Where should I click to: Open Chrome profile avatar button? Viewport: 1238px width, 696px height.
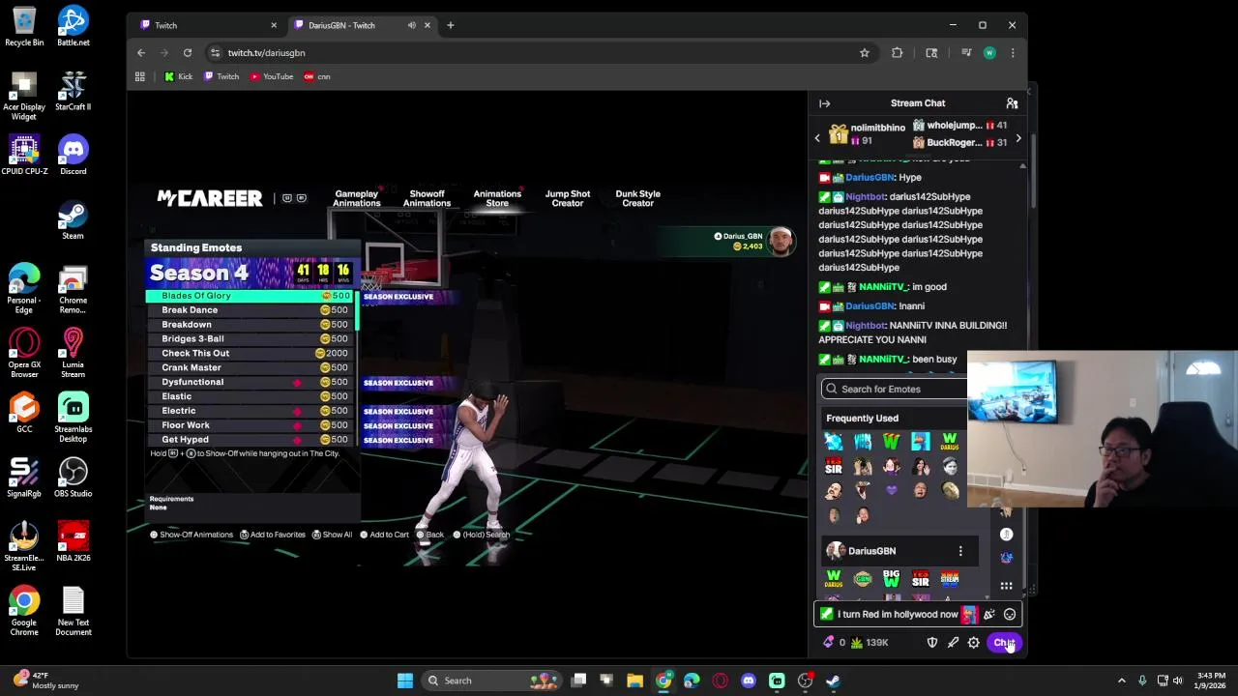(x=989, y=52)
